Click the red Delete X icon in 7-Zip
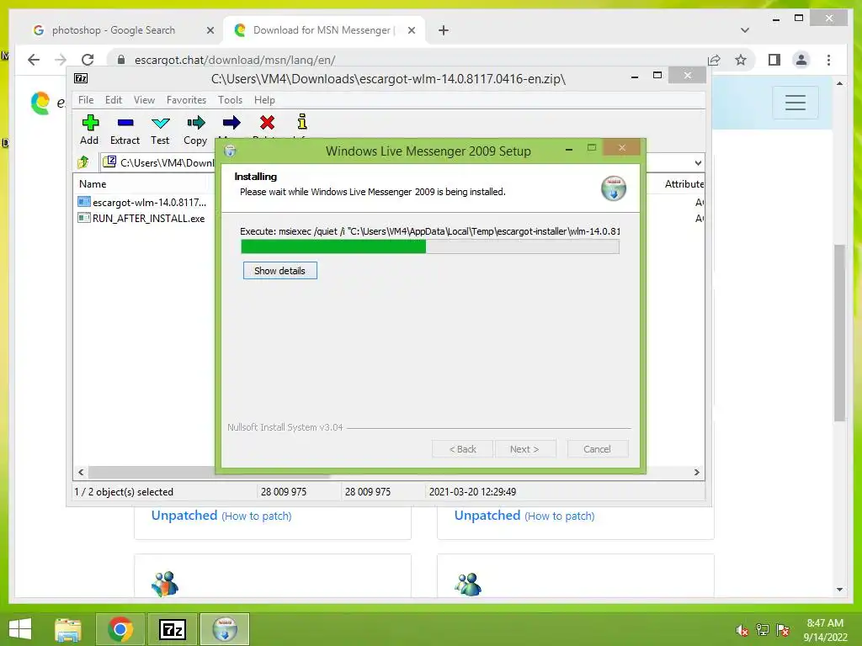862x646 pixels. pyautogui.click(x=267, y=123)
